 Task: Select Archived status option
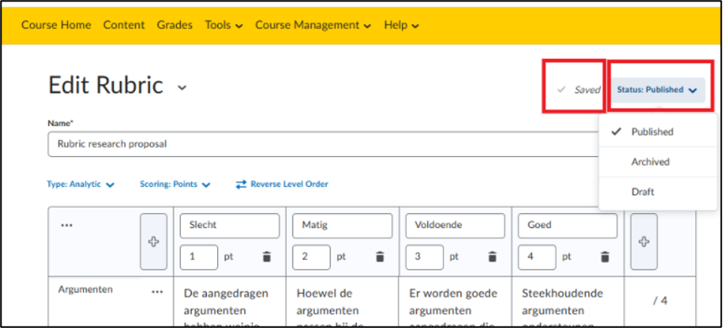point(650,162)
